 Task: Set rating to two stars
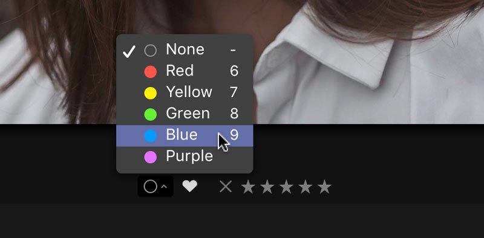pos(267,187)
